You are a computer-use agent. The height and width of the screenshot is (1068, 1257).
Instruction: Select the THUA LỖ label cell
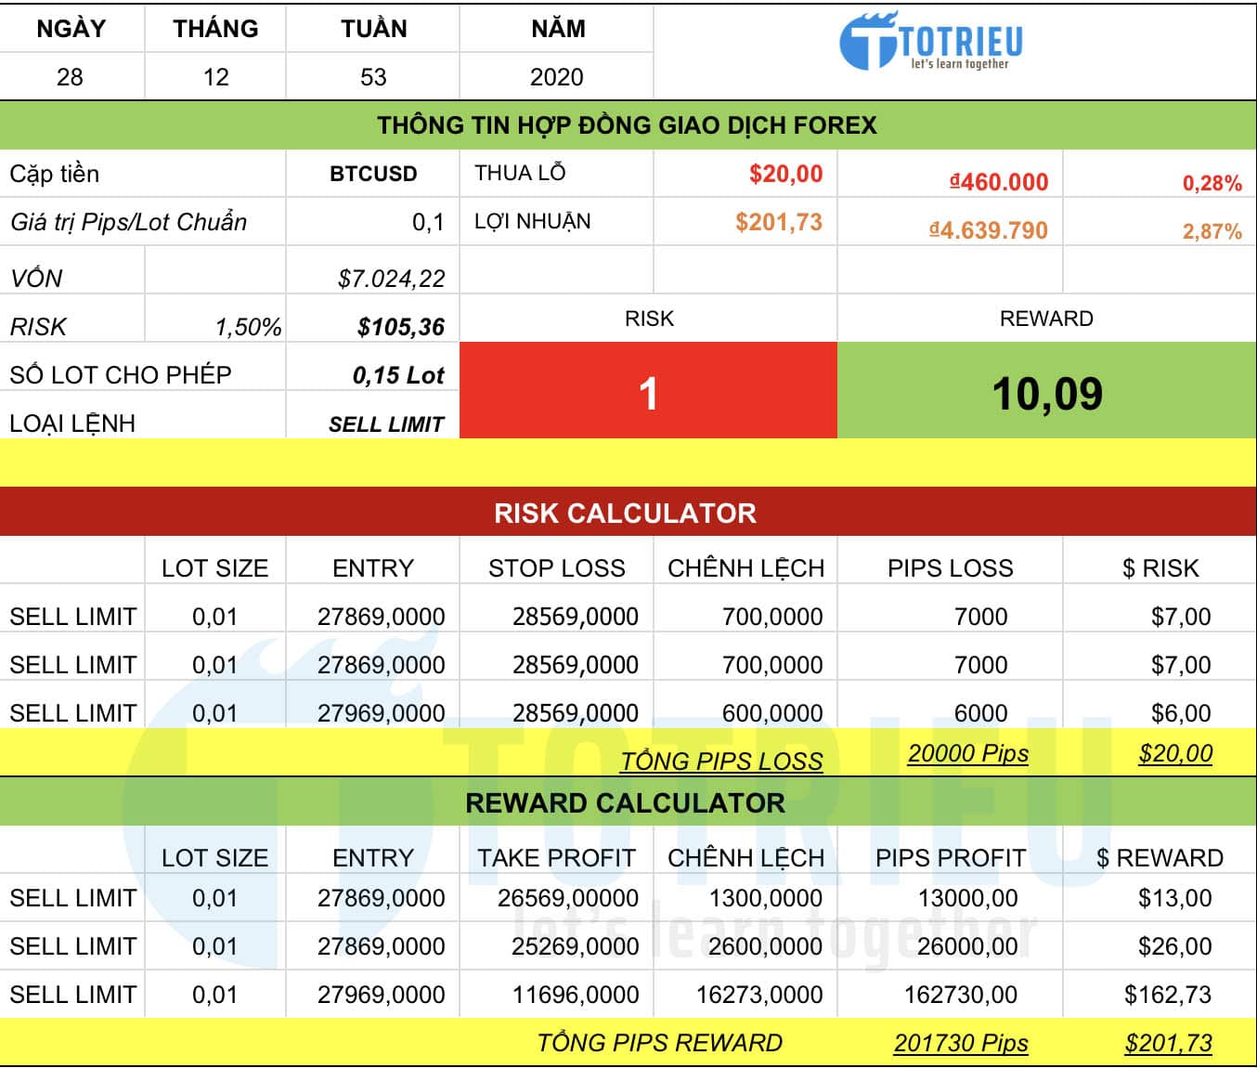[557, 174]
